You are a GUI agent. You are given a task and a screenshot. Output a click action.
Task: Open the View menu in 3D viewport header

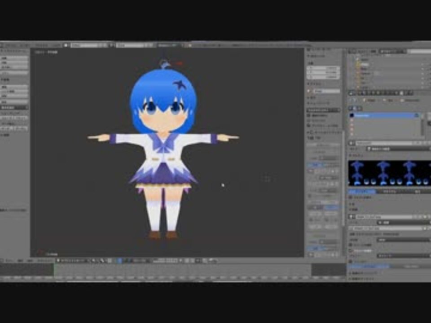click(x=10, y=261)
